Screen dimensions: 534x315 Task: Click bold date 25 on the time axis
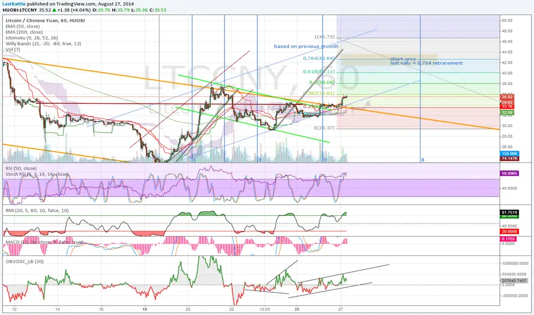[x=297, y=309]
